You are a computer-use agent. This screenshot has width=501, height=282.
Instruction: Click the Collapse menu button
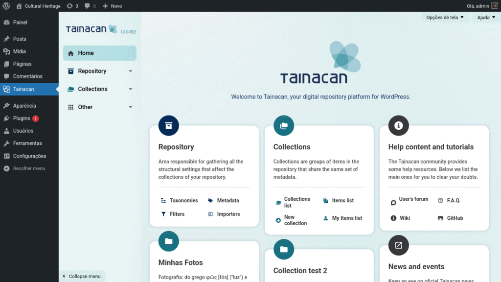(82, 277)
